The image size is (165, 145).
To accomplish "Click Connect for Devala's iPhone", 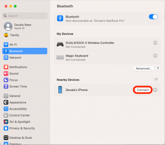I will [x=143, y=90].
